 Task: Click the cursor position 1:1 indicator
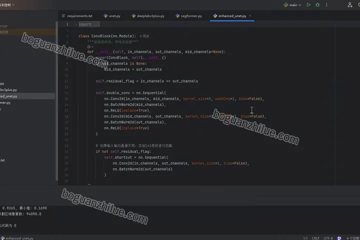coord(305,238)
